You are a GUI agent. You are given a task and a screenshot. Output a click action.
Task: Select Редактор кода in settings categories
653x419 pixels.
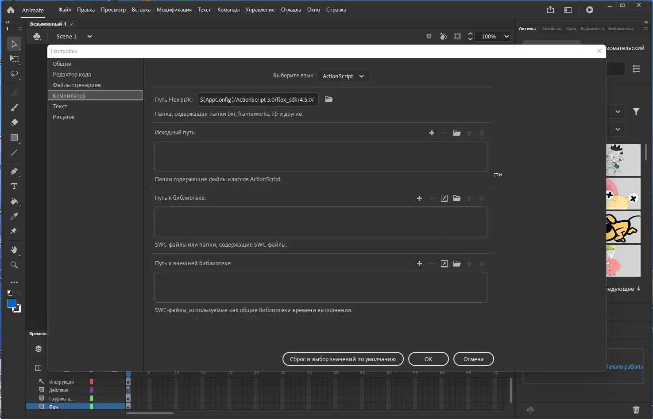coord(95,74)
